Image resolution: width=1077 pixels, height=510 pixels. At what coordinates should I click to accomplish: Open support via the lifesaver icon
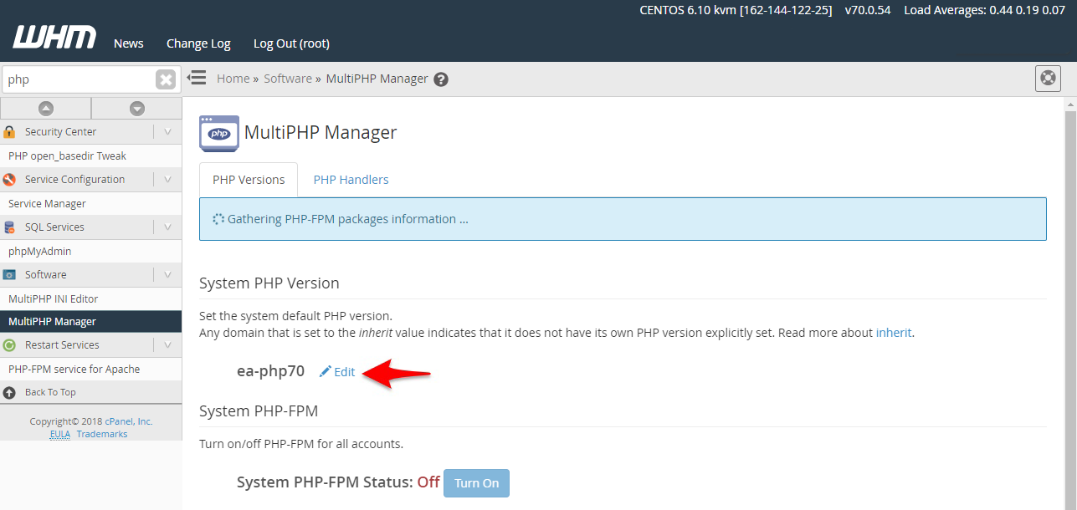tap(1047, 78)
